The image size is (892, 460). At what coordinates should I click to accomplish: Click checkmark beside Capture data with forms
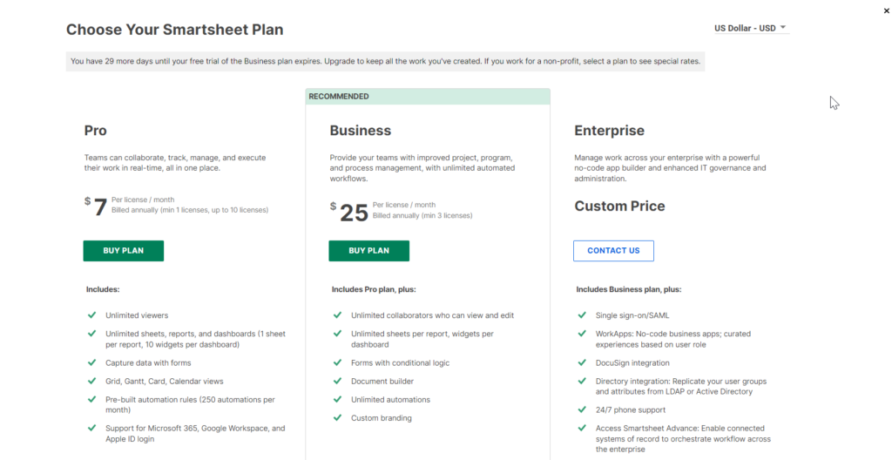click(91, 362)
